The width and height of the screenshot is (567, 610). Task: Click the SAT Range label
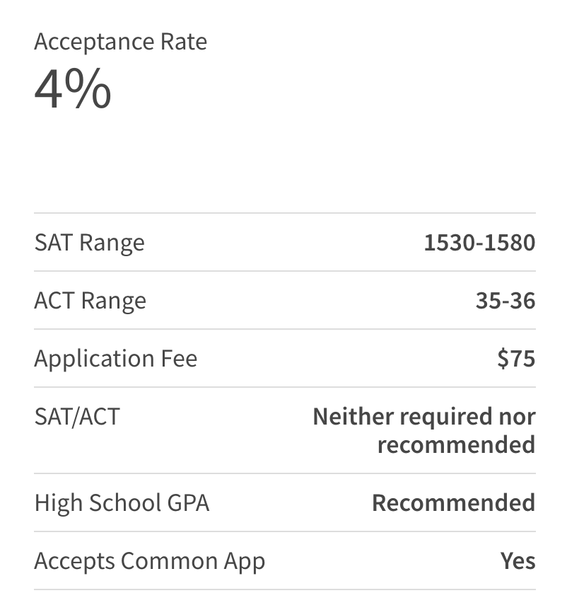[90, 243]
